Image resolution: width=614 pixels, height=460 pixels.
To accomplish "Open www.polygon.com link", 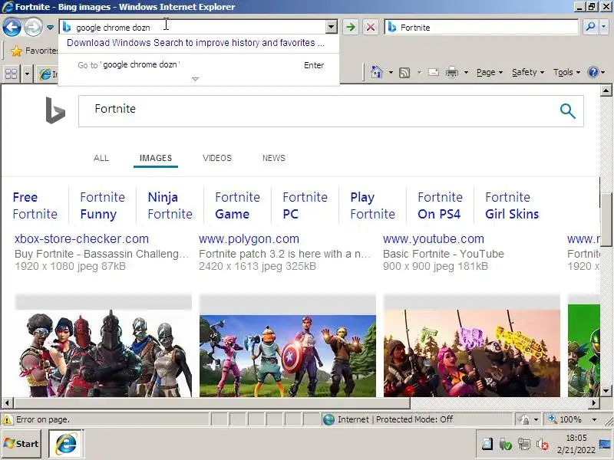I will (x=249, y=238).
